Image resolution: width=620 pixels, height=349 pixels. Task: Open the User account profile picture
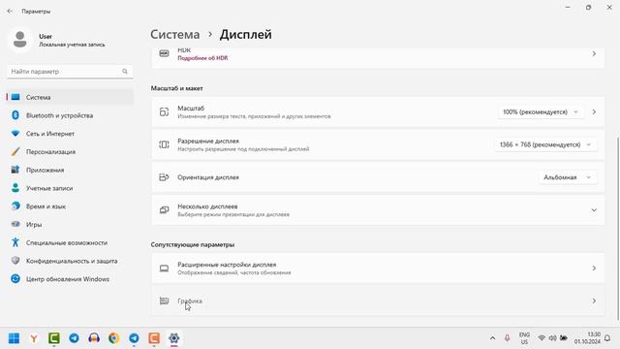(x=19, y=40)
